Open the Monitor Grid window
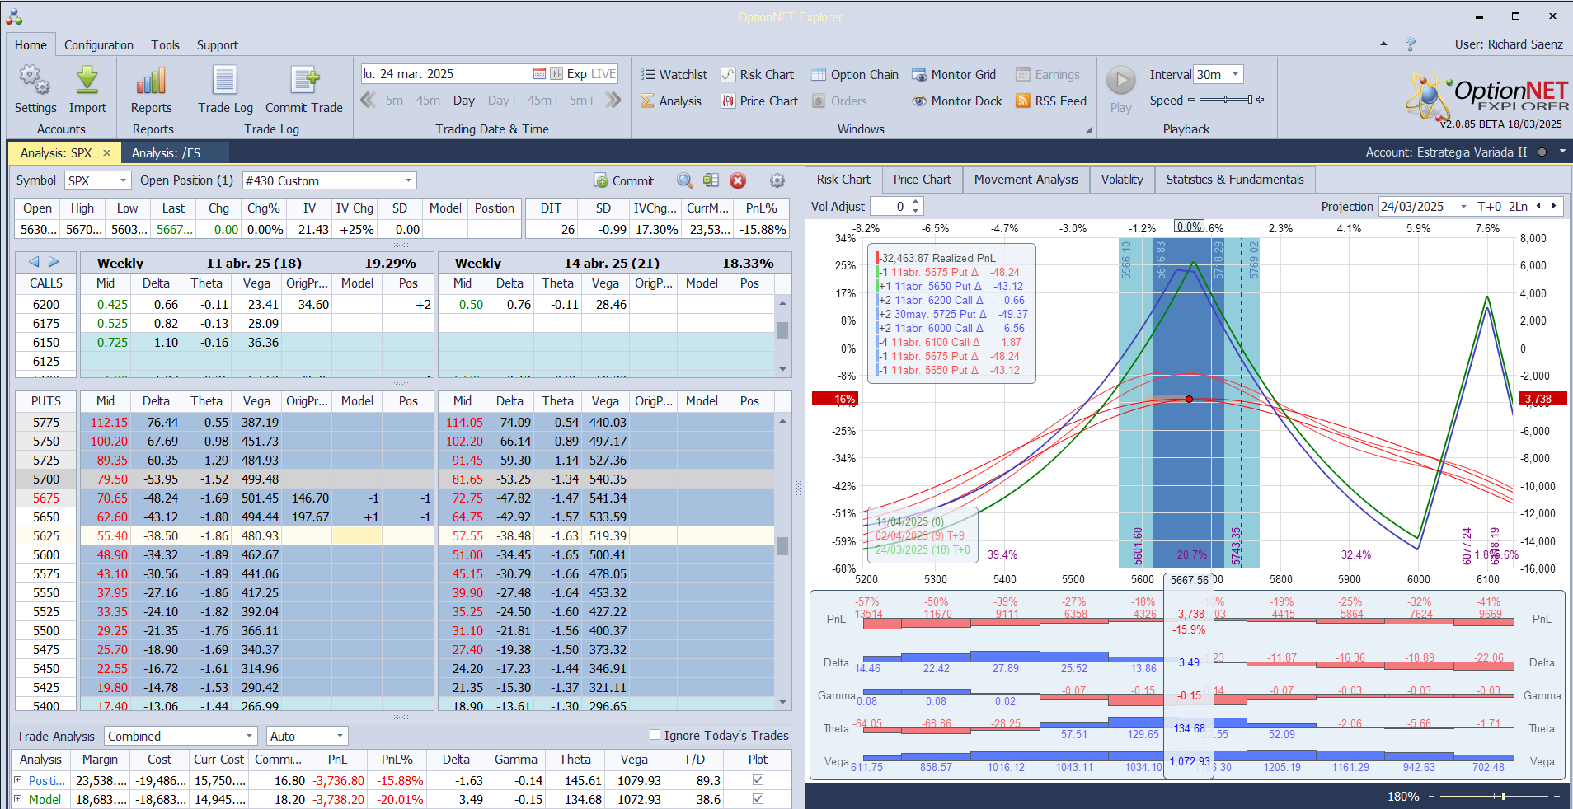 click(953, 74)
